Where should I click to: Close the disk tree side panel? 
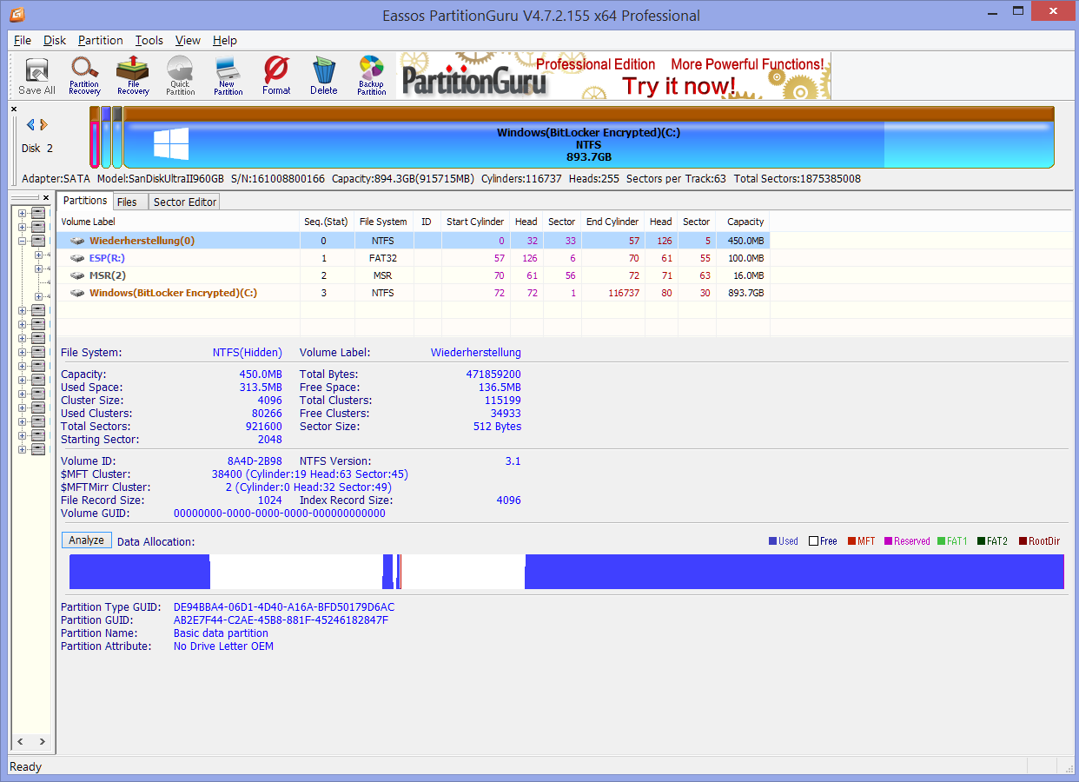pyautogui.click(x=46, y=199)
